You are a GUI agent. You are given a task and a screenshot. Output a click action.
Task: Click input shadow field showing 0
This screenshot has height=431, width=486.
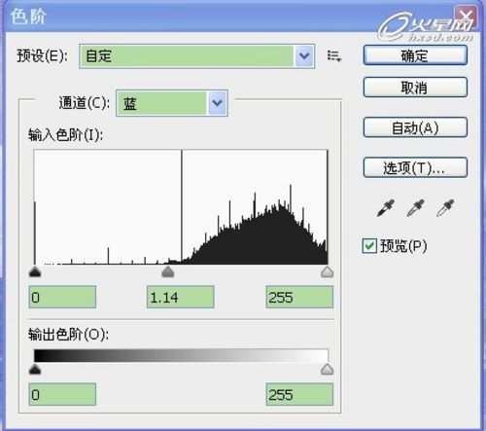click(62, 297)
